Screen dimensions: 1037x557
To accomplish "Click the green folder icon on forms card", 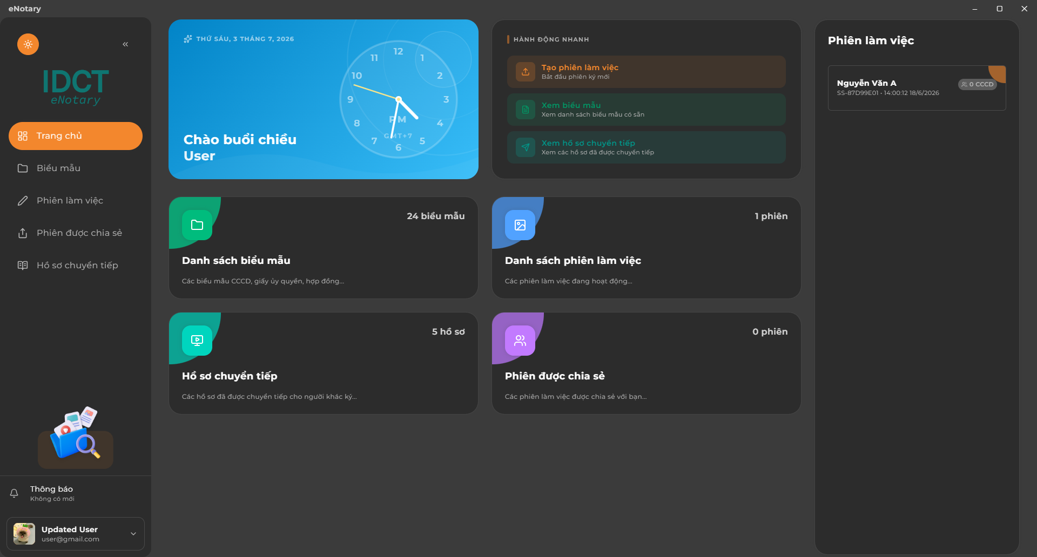I will tap(197, 225).
